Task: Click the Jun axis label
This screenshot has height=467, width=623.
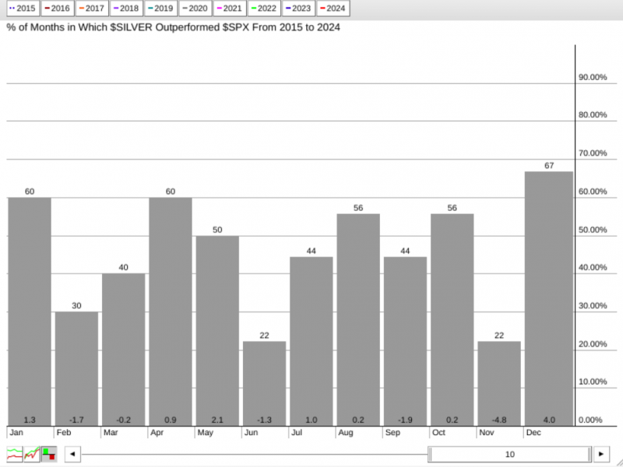Action: click(251, 433)
